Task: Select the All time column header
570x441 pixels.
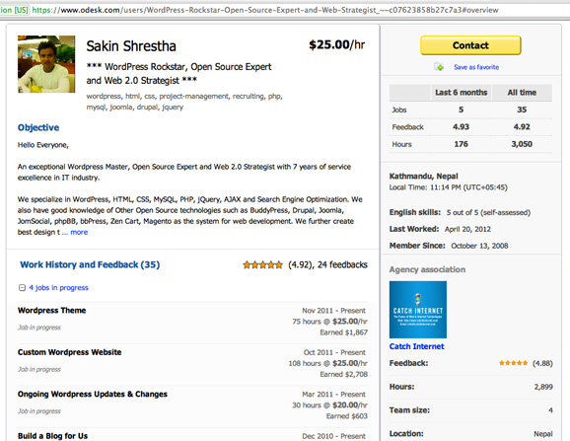Action: tap(522, 93)
